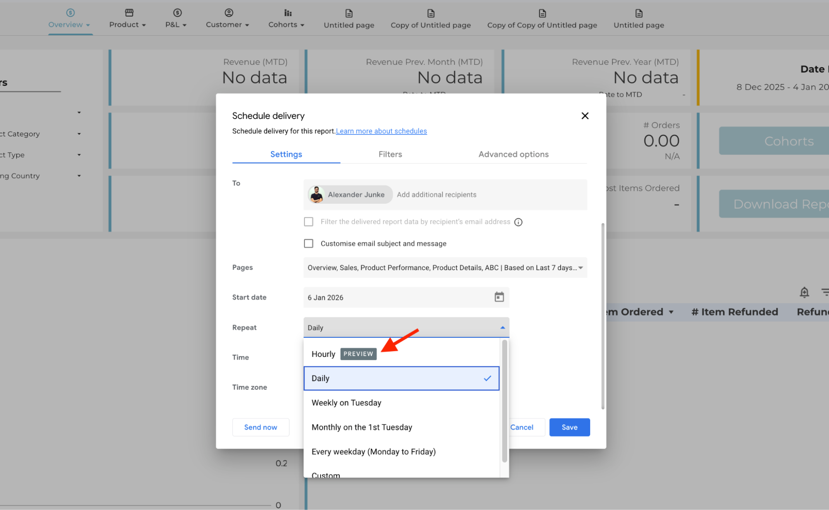Image resolution: width=829 pixels, height=510 pixels.
Task: Open Learn more about schedules link
Action: 381,131
